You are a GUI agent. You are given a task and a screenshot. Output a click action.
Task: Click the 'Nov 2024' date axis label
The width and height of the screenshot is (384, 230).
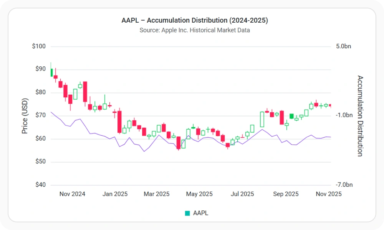pos(72,194)
